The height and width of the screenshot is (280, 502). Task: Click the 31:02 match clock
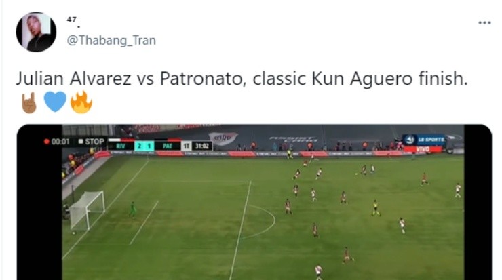coord(202,146)
